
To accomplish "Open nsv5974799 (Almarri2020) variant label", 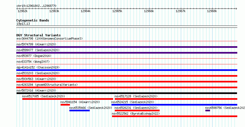I will click(x=36, y=44).
